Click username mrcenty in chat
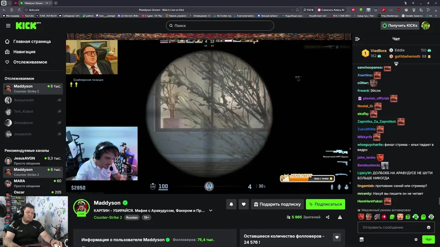The image size is (440, 247). click(x=365, y=193)
